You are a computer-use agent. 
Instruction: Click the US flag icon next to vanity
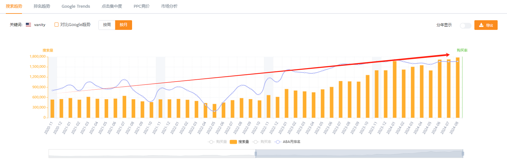tap(28, 25)
